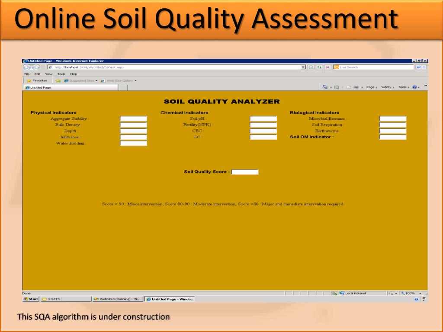Click the Bulk Density input field

[134, 125]
